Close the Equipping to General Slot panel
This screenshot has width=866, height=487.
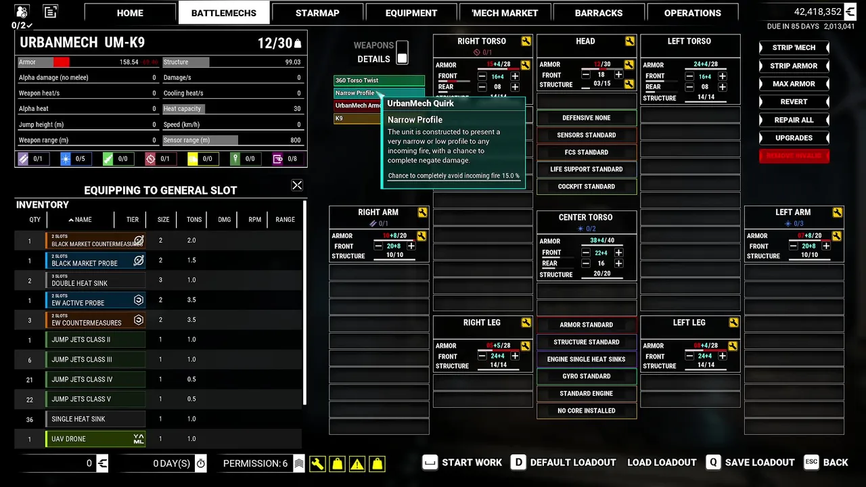coord(297,185)
